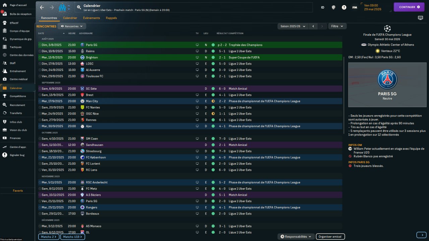Click the back arrow navigation icon
The width and height of the screenshot is (429, 241).
(42, 7)
